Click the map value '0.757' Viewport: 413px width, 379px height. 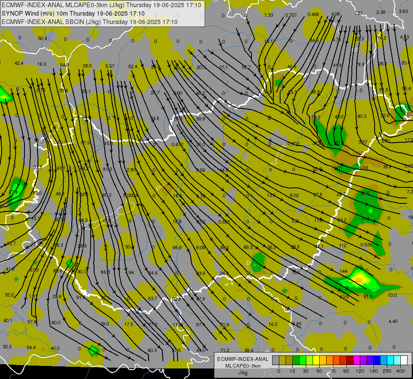(291, 15)
